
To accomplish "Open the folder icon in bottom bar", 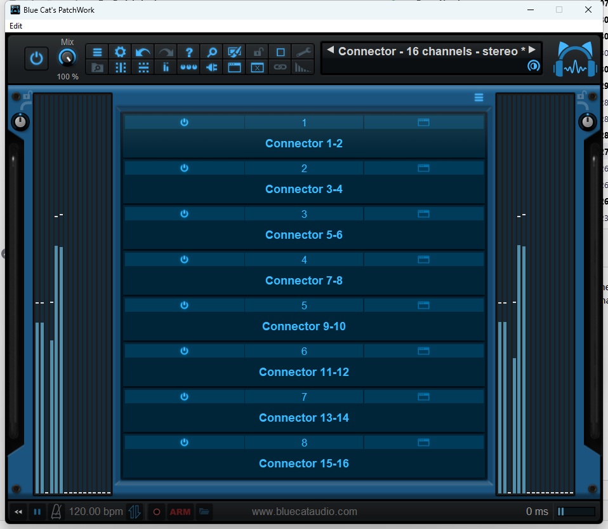I will 203,511.
